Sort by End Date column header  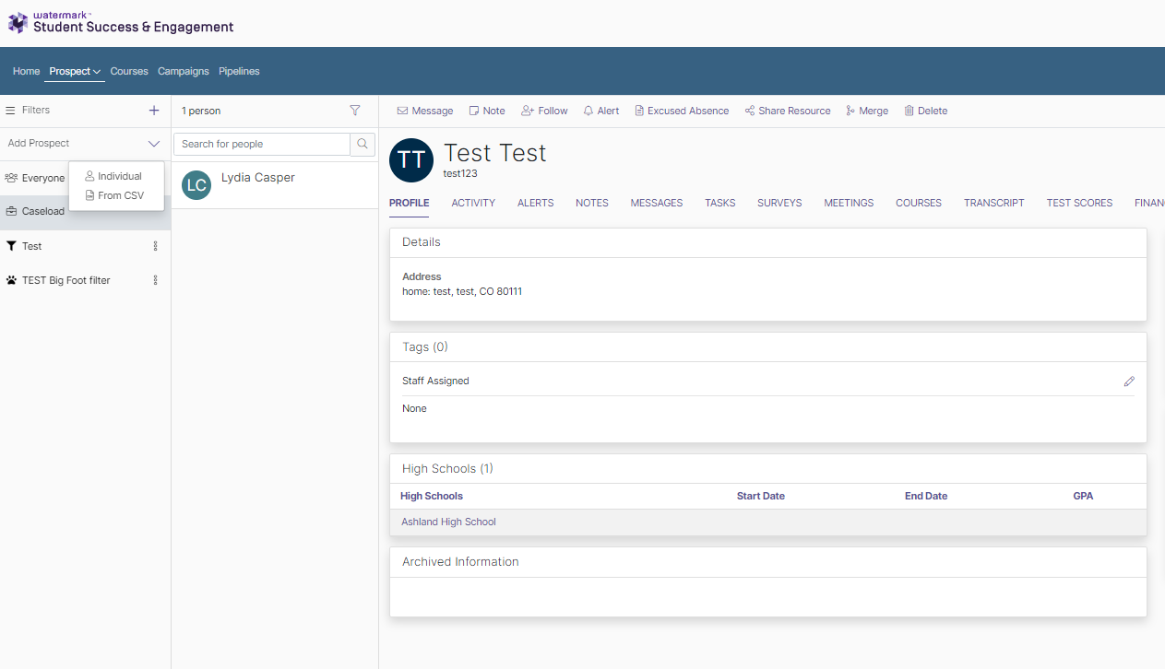(926, 496)
